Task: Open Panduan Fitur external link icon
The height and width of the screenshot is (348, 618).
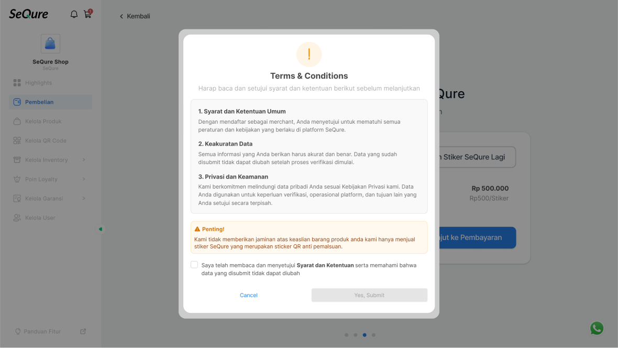Action: pyautogui.click(x=83, y=331)
